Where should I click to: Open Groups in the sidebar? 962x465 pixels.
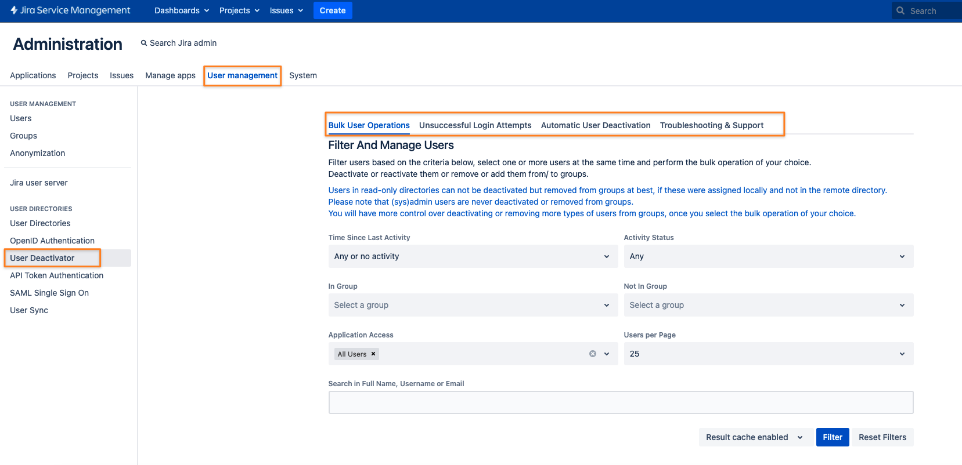pyautogui.click(x=24, y=136)
